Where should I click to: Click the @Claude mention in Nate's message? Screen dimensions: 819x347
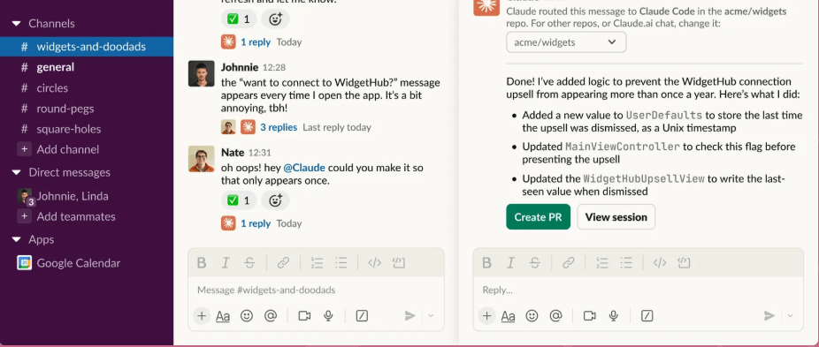pyautogui.click(x=304, y=168)
